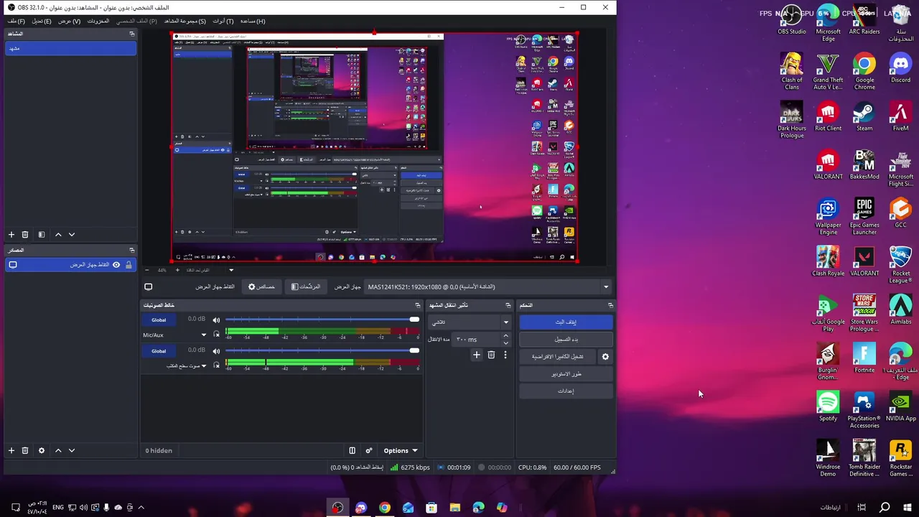Open source Filters (المرشحات) button

[x=306, y=287]
